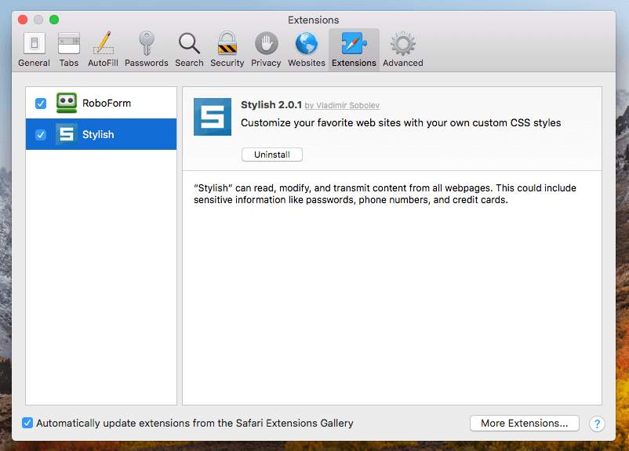The image size is (629, 451).
Task: Select Stylish row name in extensions list
Action: 98,134
